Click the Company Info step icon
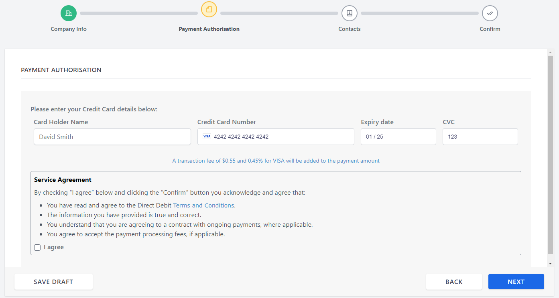Image resolution: width=559 pixels, height=298 pixels. click(69, 13)
